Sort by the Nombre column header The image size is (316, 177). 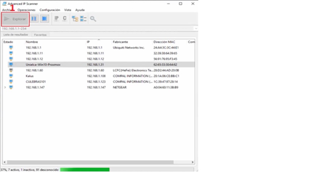(x=32, y=42)
